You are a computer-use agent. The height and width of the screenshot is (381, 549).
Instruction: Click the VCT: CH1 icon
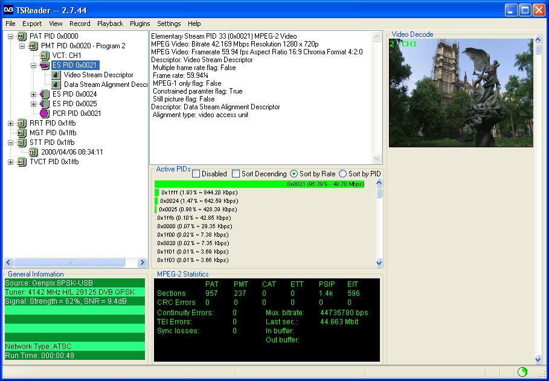point(45,56)
